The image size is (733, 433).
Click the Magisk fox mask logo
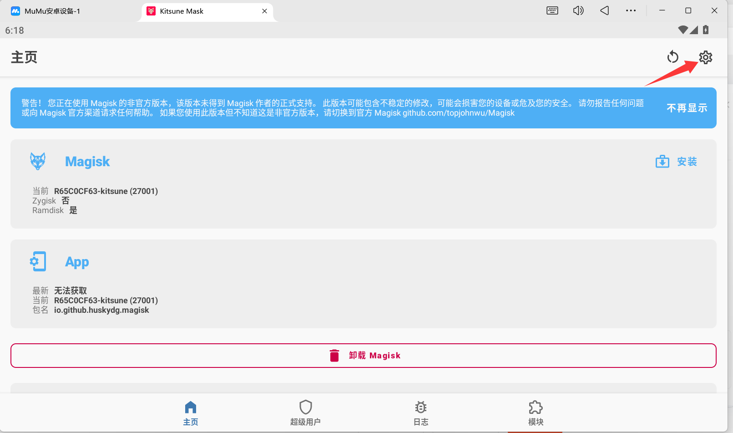38,161
